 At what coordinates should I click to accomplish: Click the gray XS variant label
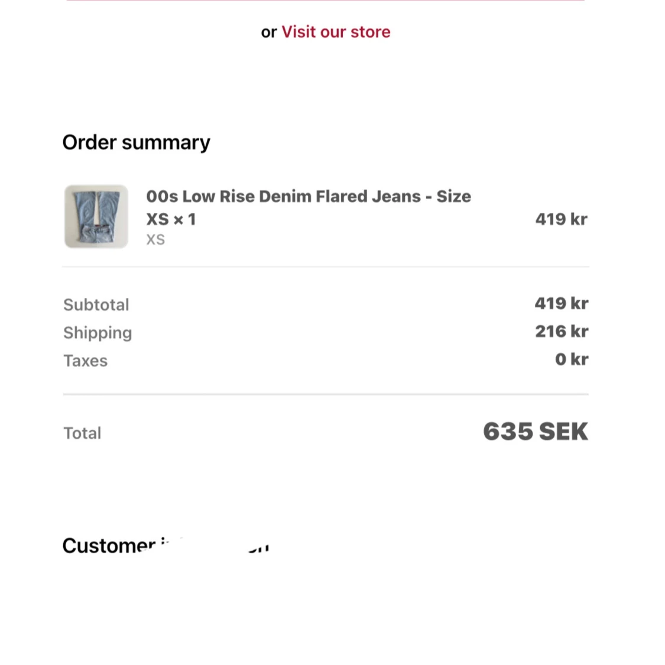click(x=155, y=240)
